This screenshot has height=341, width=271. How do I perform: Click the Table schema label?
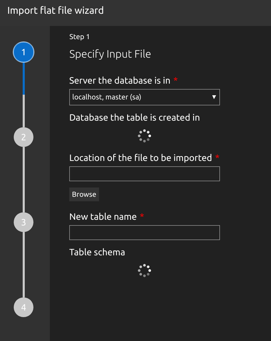point(97,252)
